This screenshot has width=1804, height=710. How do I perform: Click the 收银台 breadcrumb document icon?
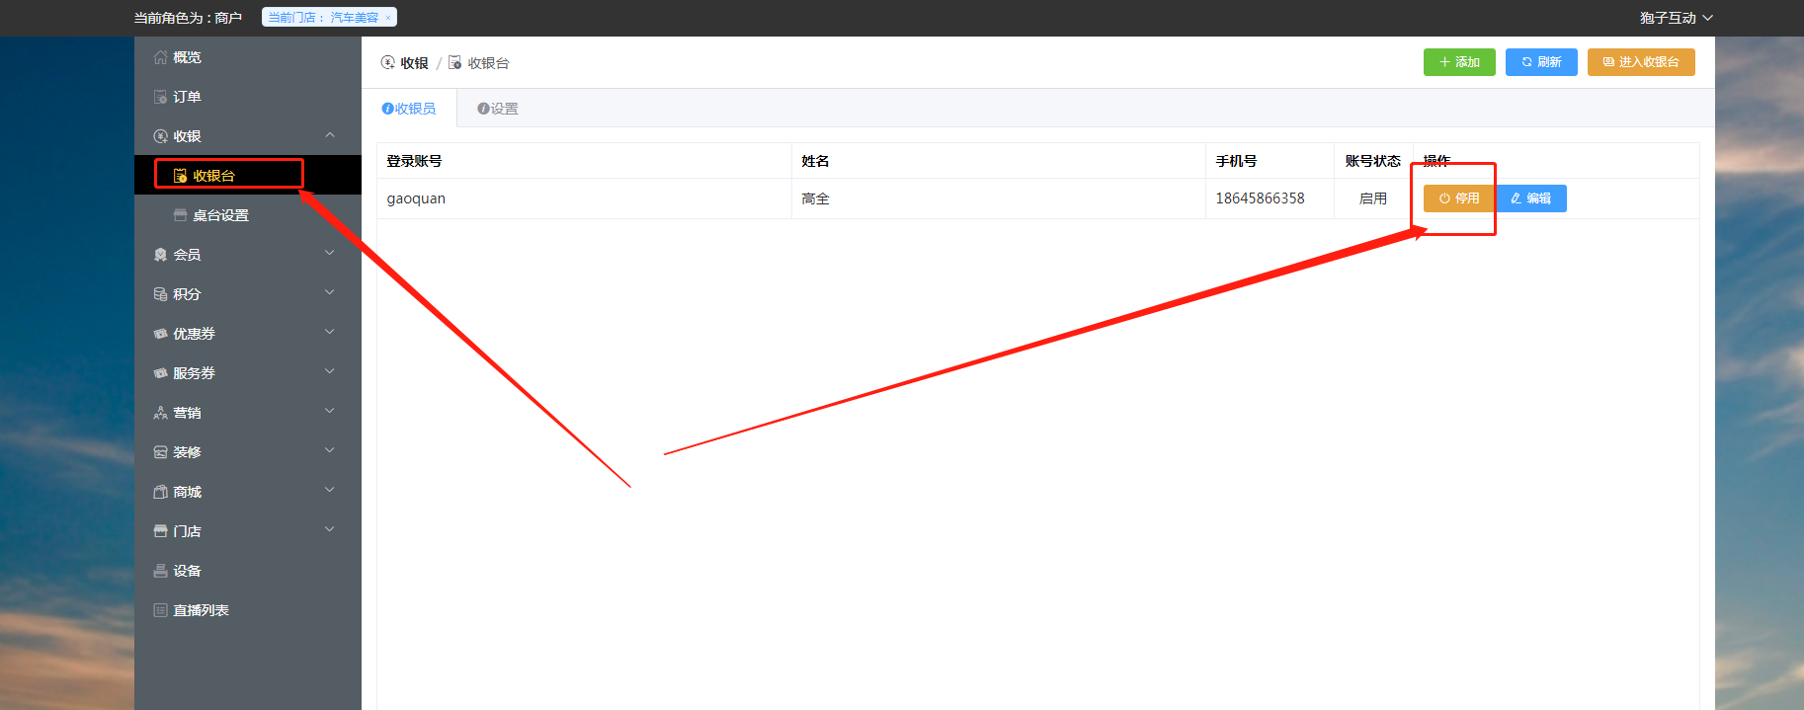454,62
